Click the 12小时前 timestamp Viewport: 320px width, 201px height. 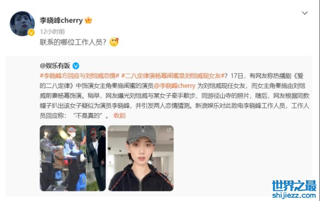tap(52, 32)
